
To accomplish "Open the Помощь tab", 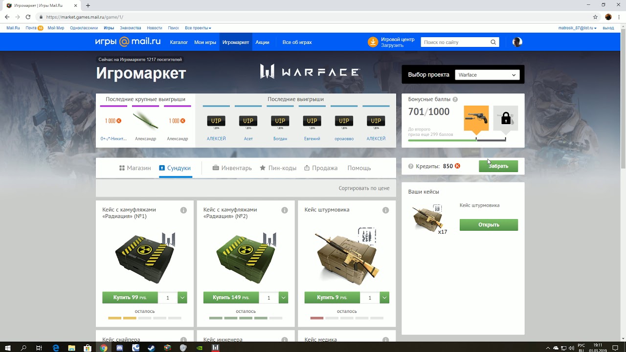I will tap(359, 168).
